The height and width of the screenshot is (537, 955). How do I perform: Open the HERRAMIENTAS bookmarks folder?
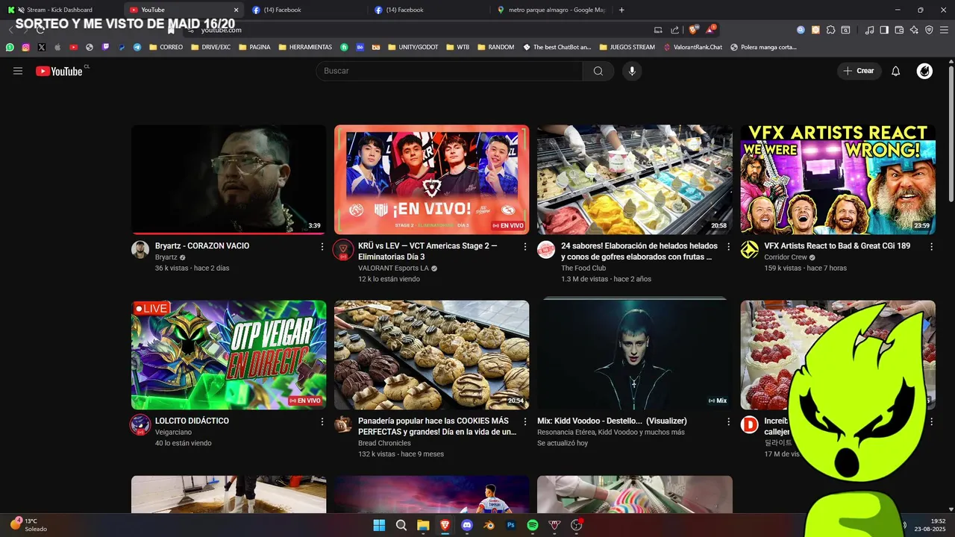pyautogui.click(x=304, y=47)
